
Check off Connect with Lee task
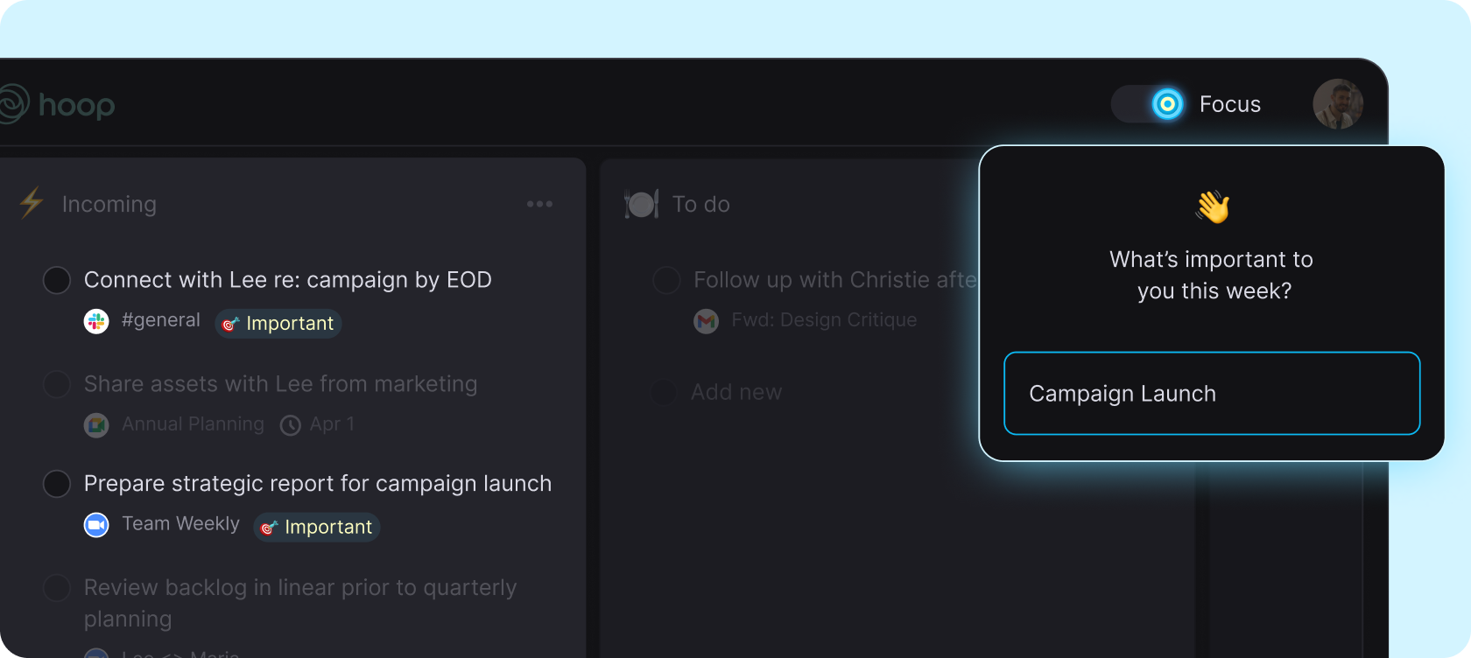[x=57, y=280]
